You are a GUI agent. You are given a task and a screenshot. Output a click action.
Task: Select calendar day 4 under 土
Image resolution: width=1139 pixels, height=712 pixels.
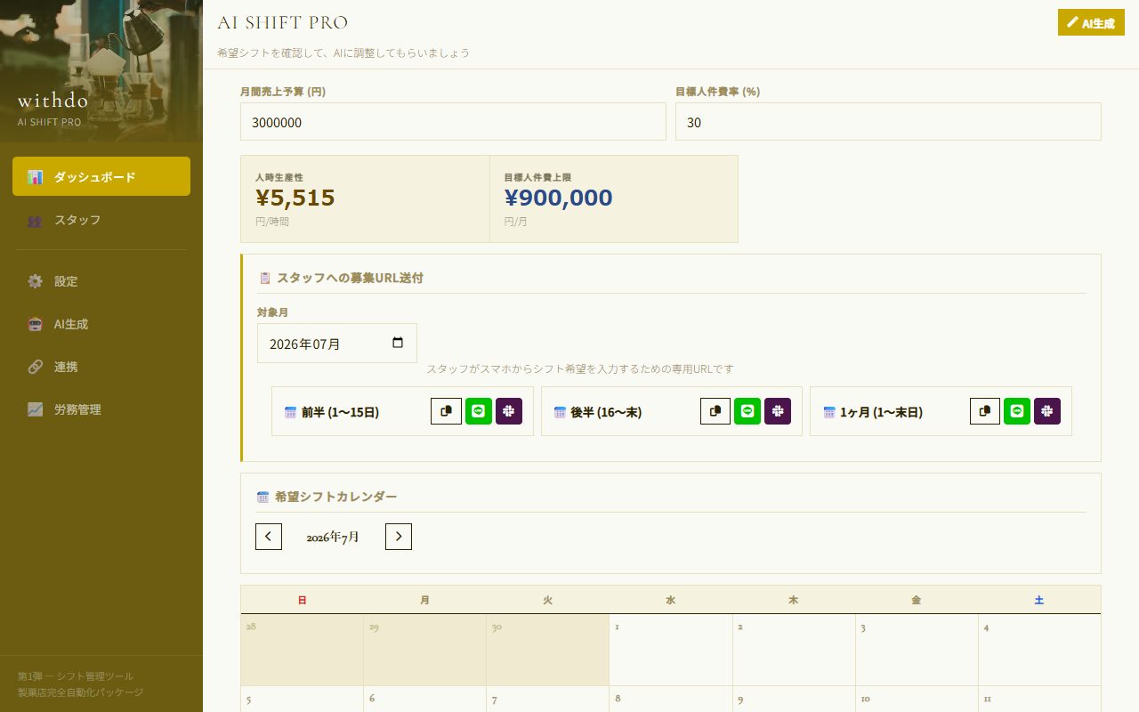tap(1039, 650)
